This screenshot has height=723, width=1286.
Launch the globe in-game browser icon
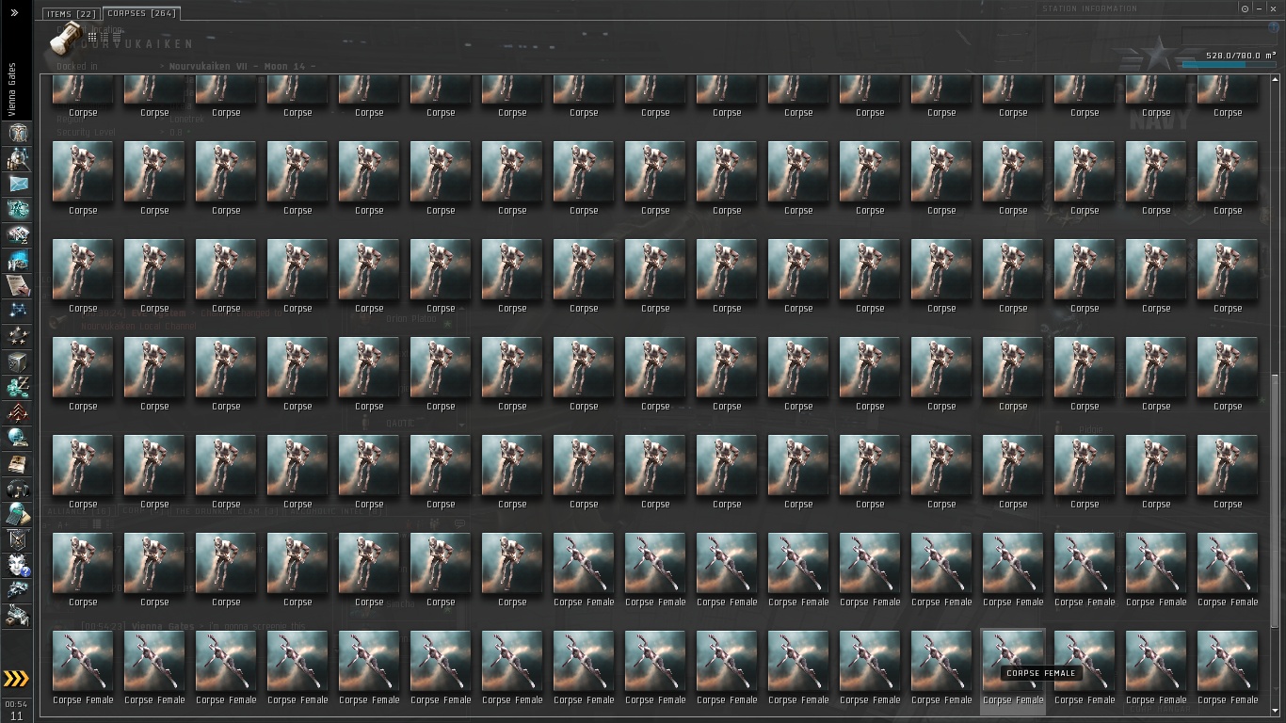[x=18, y=438]
